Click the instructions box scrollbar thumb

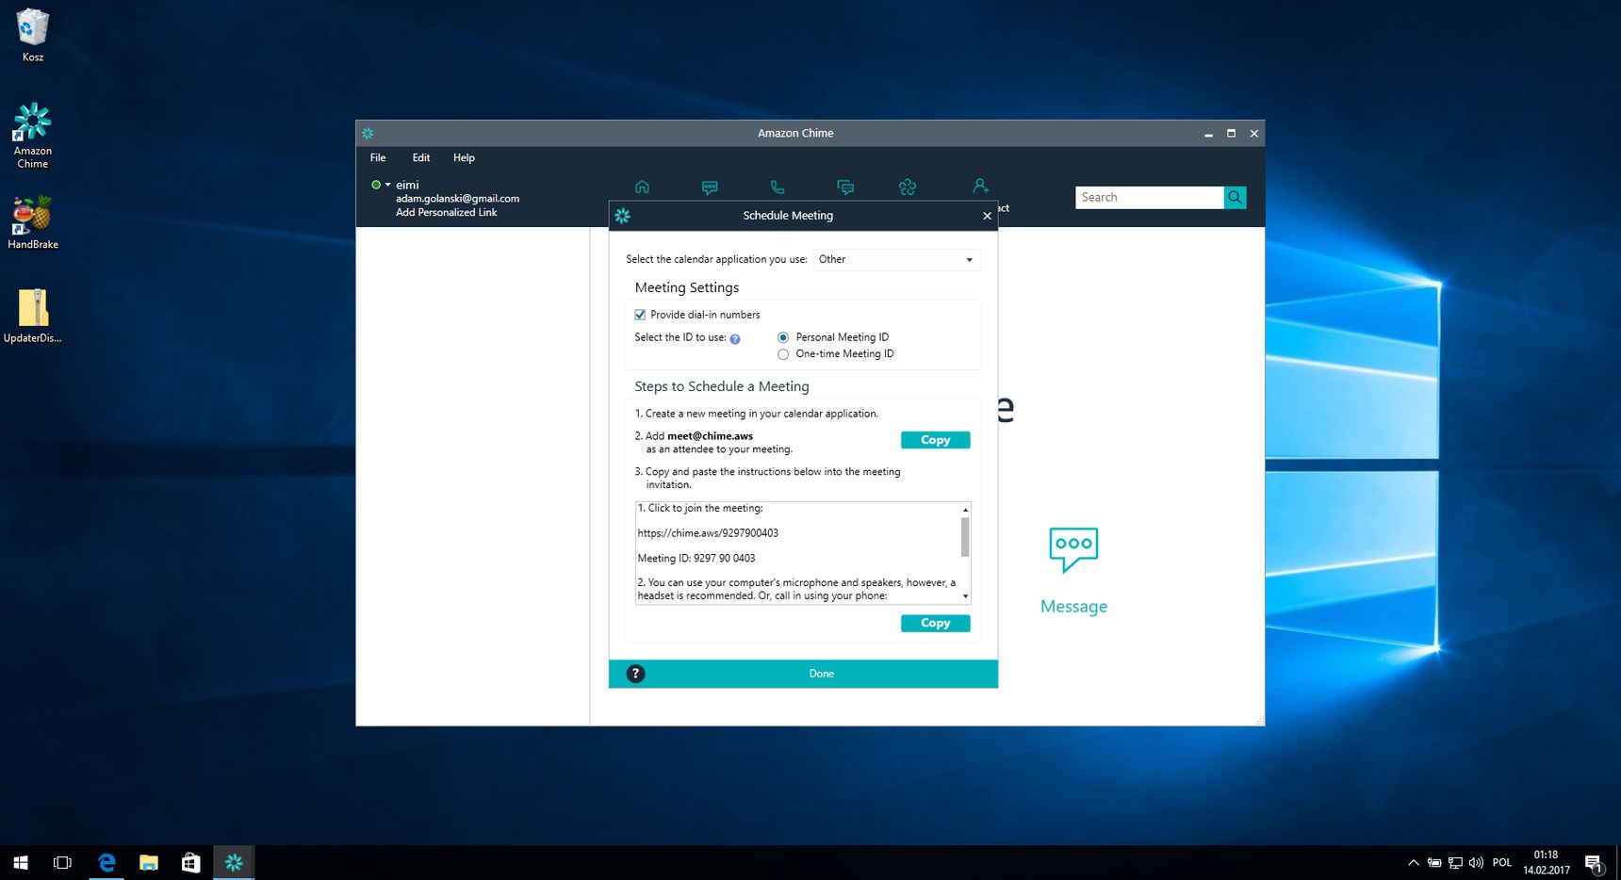click(x=965, y=537)
